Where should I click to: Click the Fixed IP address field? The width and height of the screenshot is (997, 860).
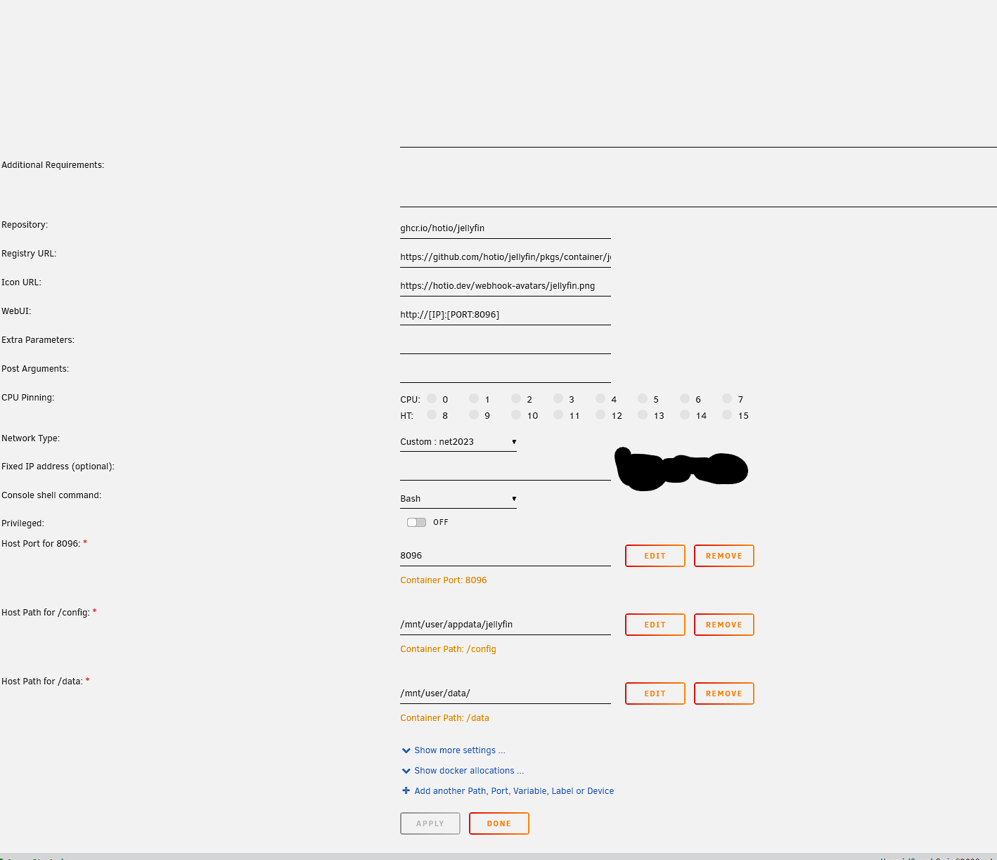(505, 471)
